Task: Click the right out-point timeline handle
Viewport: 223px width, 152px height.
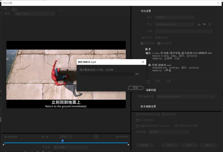Action: 129,144
